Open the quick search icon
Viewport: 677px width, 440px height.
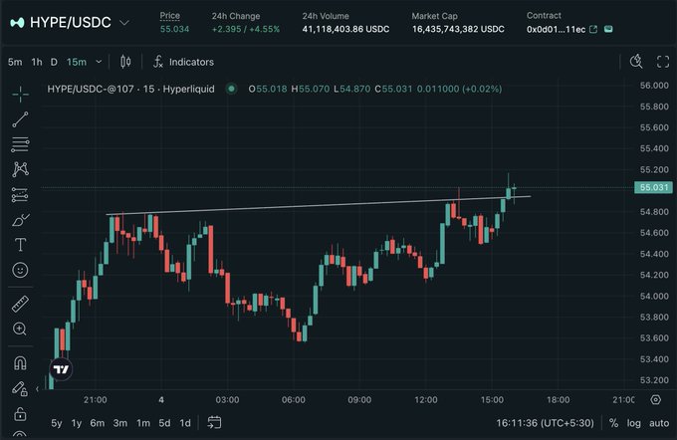[636, 62]
